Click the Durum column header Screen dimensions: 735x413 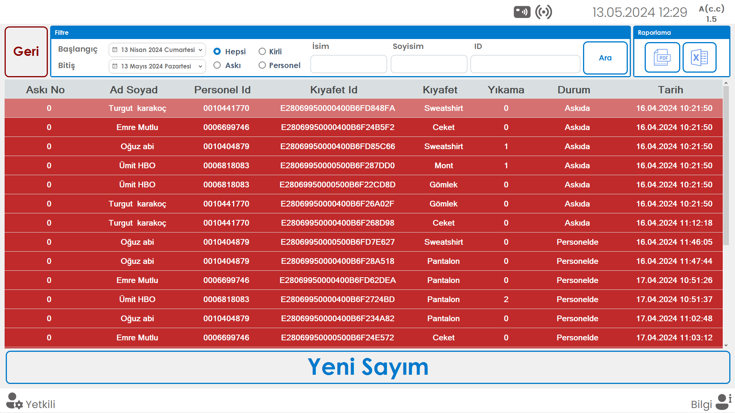(573, 90)
